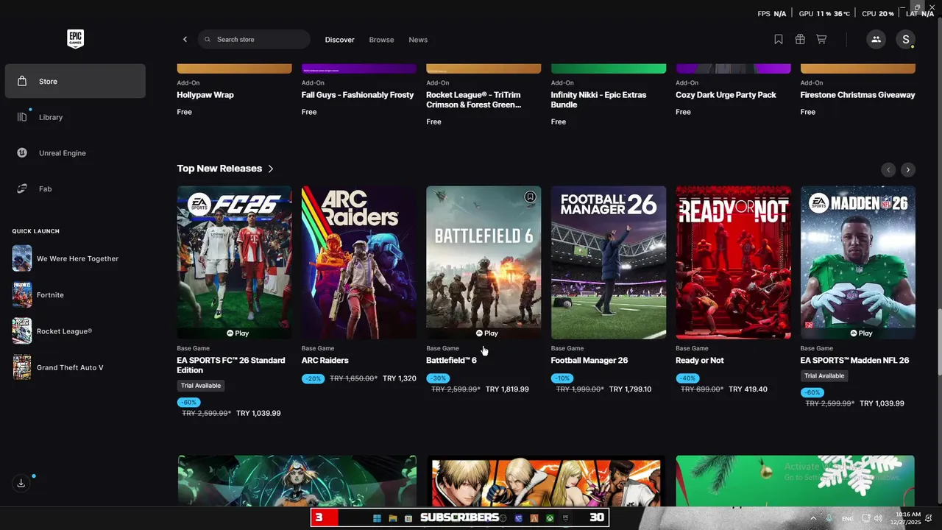
Task: Click price TRY 1,799.10 for Football Manager 26
Action: point(629,389)
